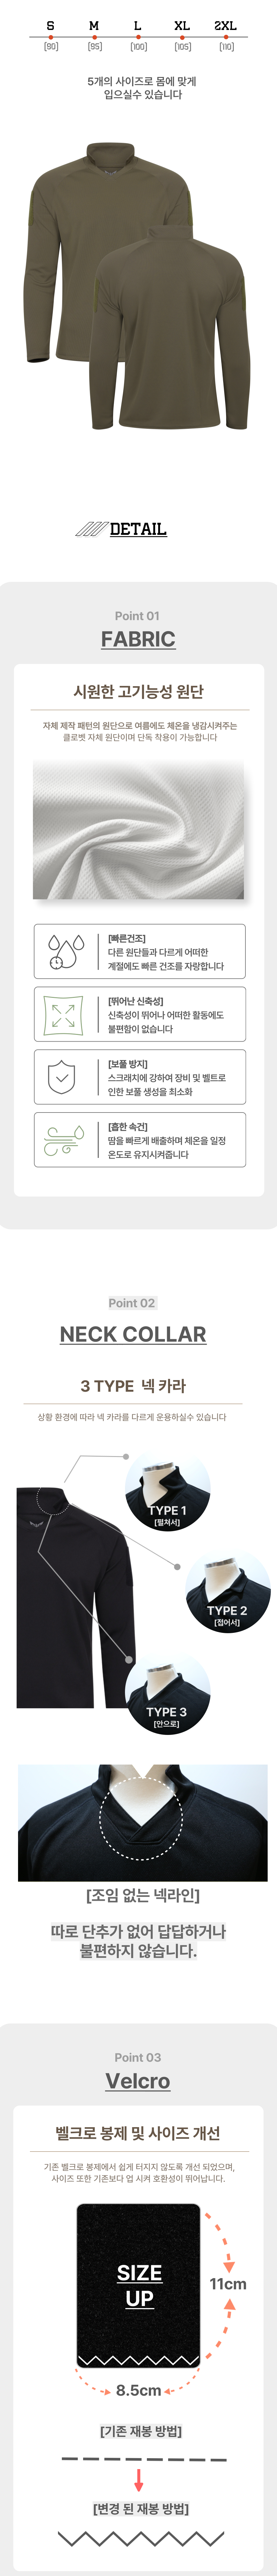Click the Velcro section heading

(138, 2081)
